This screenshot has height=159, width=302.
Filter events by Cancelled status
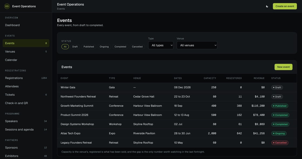click(x=137, y=47)
